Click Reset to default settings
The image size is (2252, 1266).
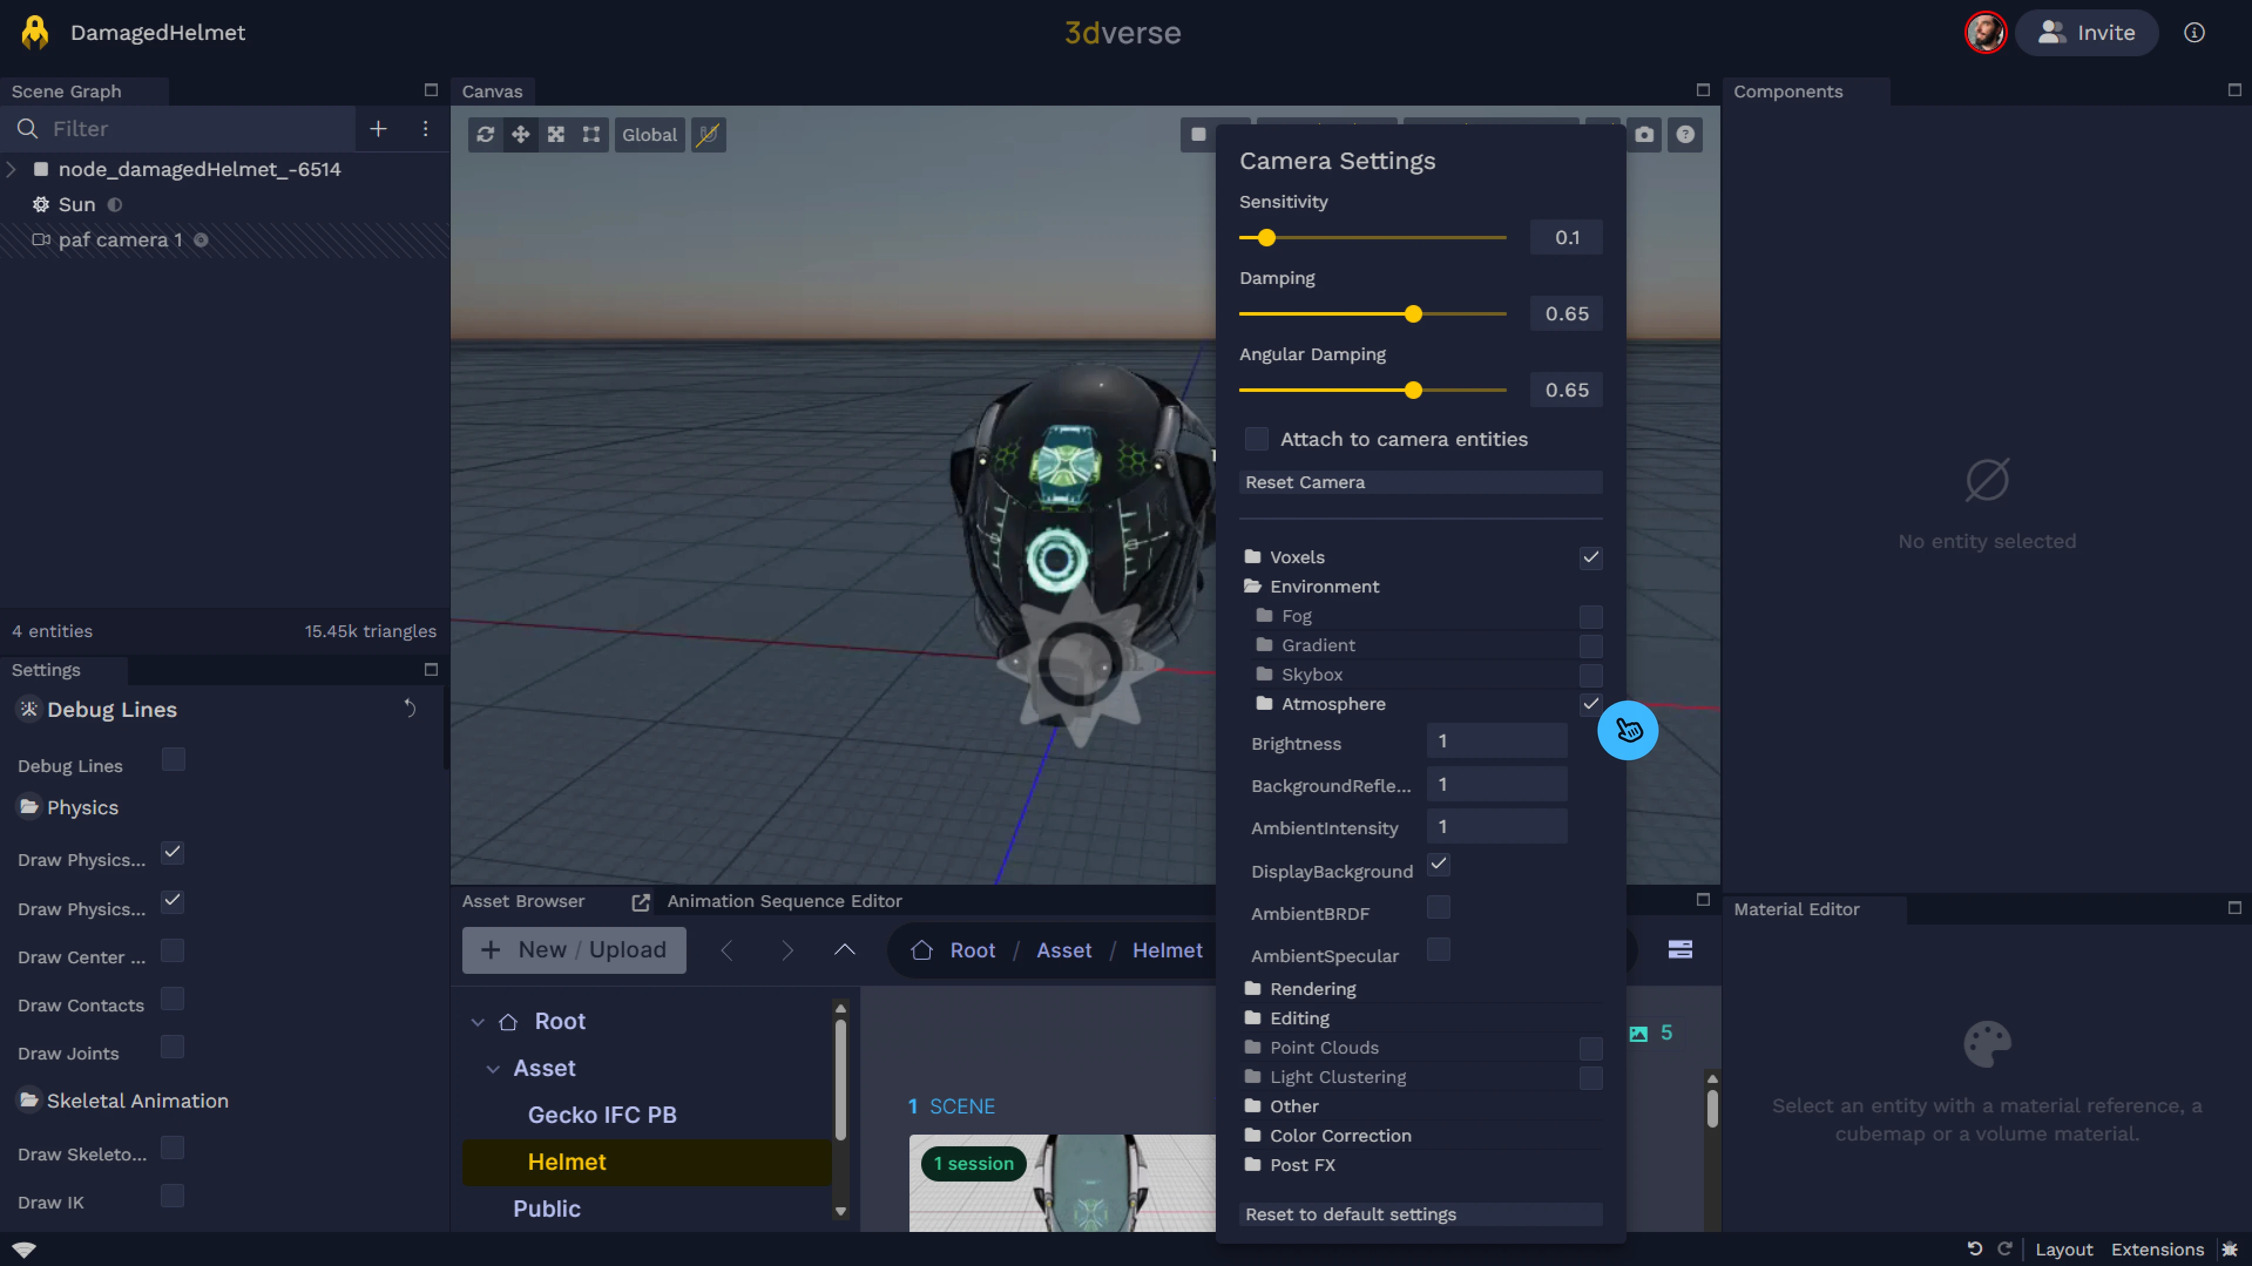pos(1420,1214)
